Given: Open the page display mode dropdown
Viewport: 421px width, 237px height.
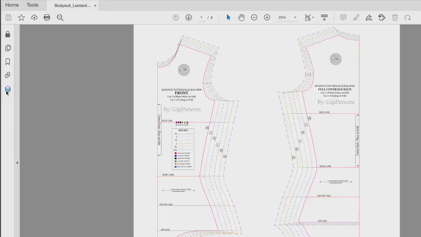Looking at the screenshot, I should click(309, 17).
